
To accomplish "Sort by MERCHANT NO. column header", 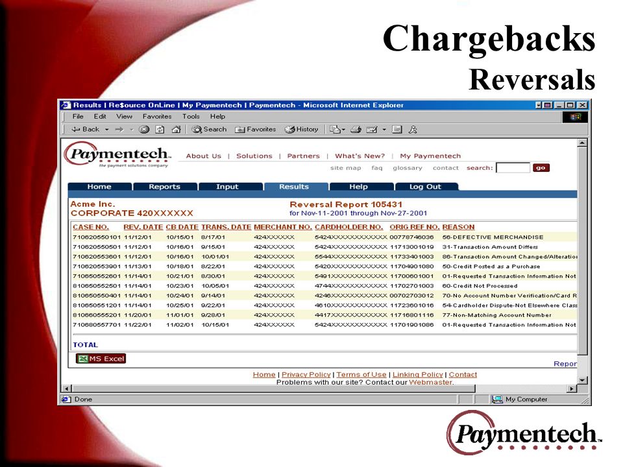I will tap(283, 227).
